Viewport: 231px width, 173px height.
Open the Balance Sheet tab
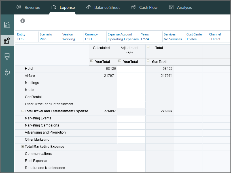(107, 7)
